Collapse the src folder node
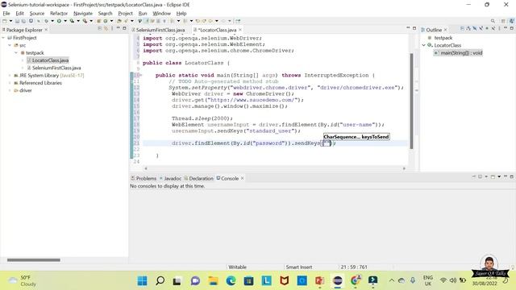 [10, 45]
